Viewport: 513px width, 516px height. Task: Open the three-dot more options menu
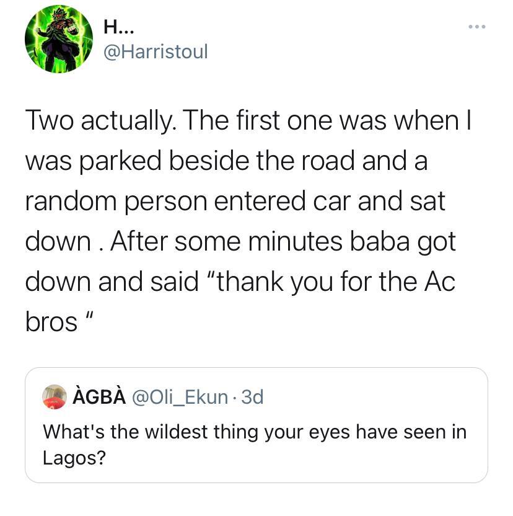pos(477,27)
